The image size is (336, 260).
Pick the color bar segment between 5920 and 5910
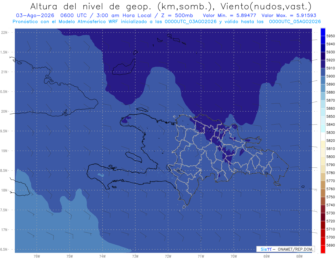pyautogui.click(x=323, y=64)
